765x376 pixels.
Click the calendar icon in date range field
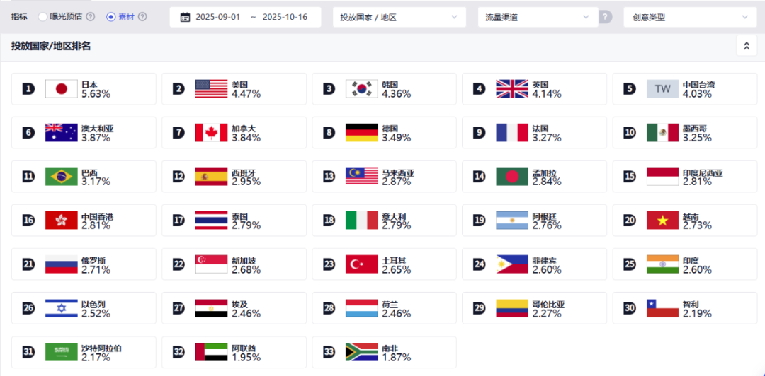point(185,17)
